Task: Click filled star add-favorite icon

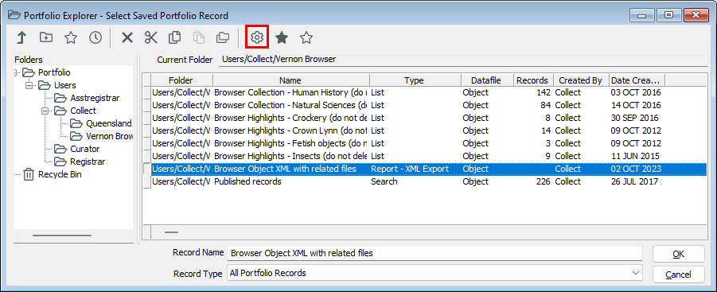Action: 282,38
